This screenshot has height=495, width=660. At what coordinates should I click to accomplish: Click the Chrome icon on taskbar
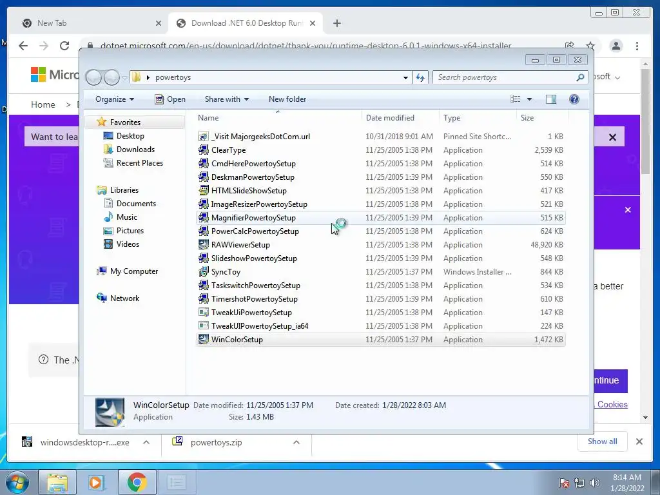(x=137, y=482)
